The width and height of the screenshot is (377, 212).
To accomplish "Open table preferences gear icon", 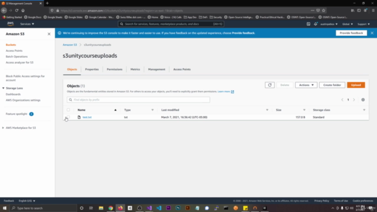I will coord(363,100).
